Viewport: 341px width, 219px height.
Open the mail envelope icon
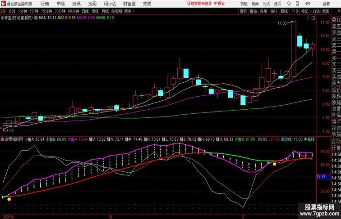point(308,4)
